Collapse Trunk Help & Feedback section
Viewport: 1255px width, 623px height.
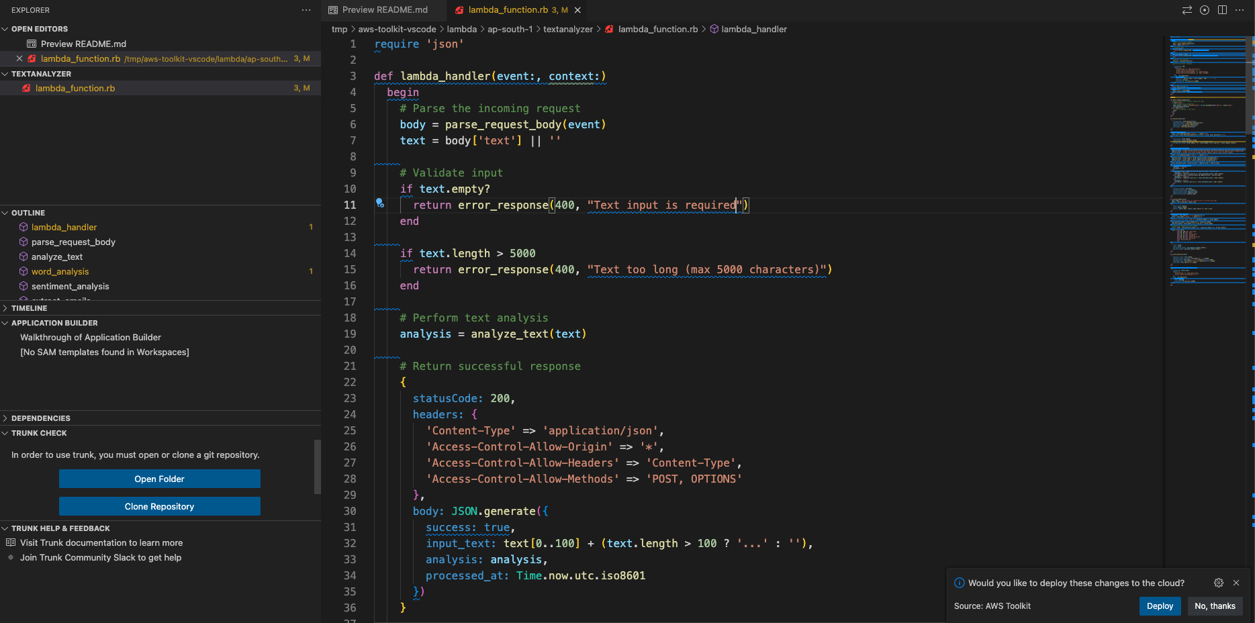point(5,528)
